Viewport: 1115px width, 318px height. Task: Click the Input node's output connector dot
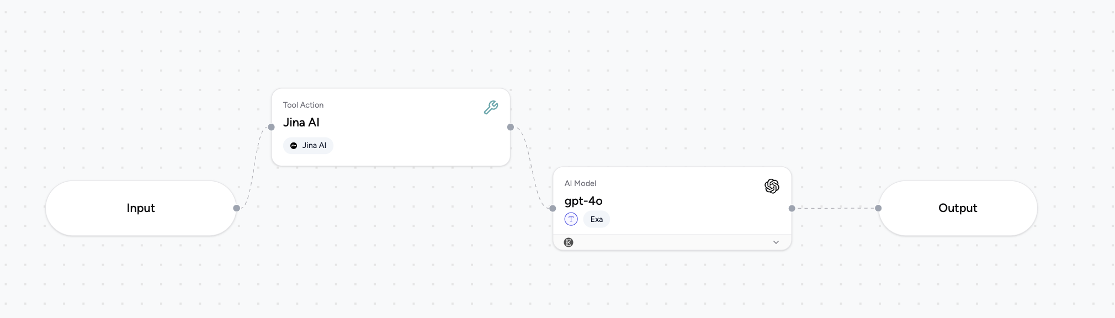(x=236, y=208)
